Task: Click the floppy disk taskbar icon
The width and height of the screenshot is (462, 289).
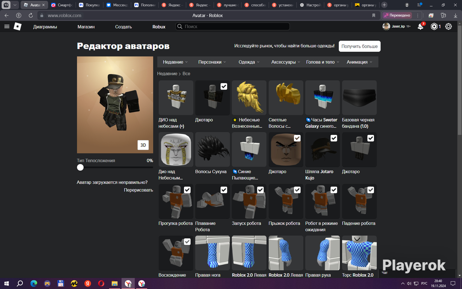Action: tap(61, 284)
